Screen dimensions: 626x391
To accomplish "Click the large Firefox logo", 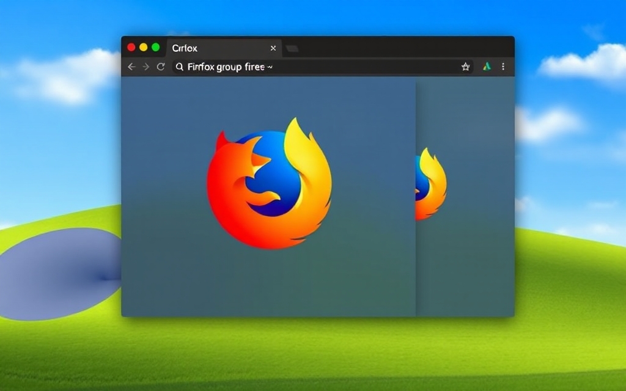I will [x=269, y=183].
